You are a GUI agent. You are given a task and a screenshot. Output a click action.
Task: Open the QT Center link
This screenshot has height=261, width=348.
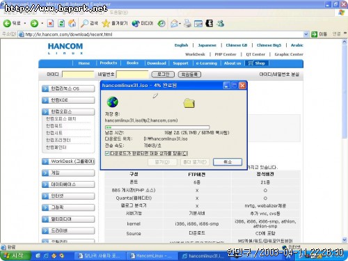pyautogui.click(x=255, y=54)
